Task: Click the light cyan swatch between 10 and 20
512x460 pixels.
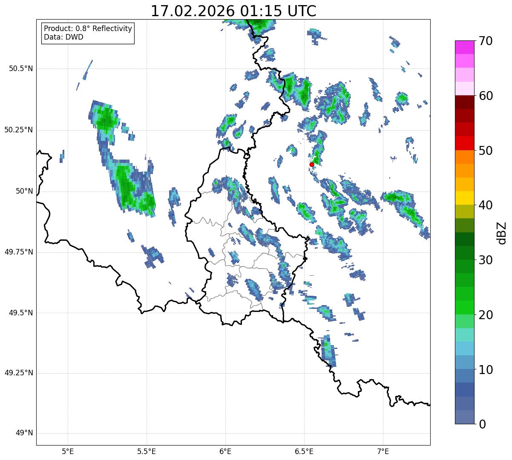Action: [464, 335]
